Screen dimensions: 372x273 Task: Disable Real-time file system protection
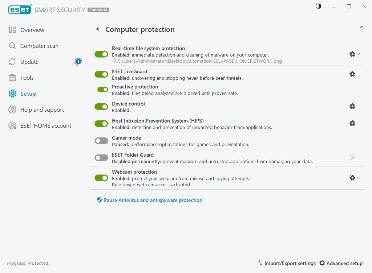pyautogui.click(x=101, y=54)
